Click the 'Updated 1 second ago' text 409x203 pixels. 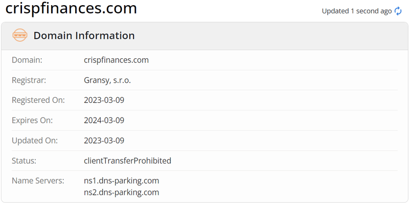point(357,11)
